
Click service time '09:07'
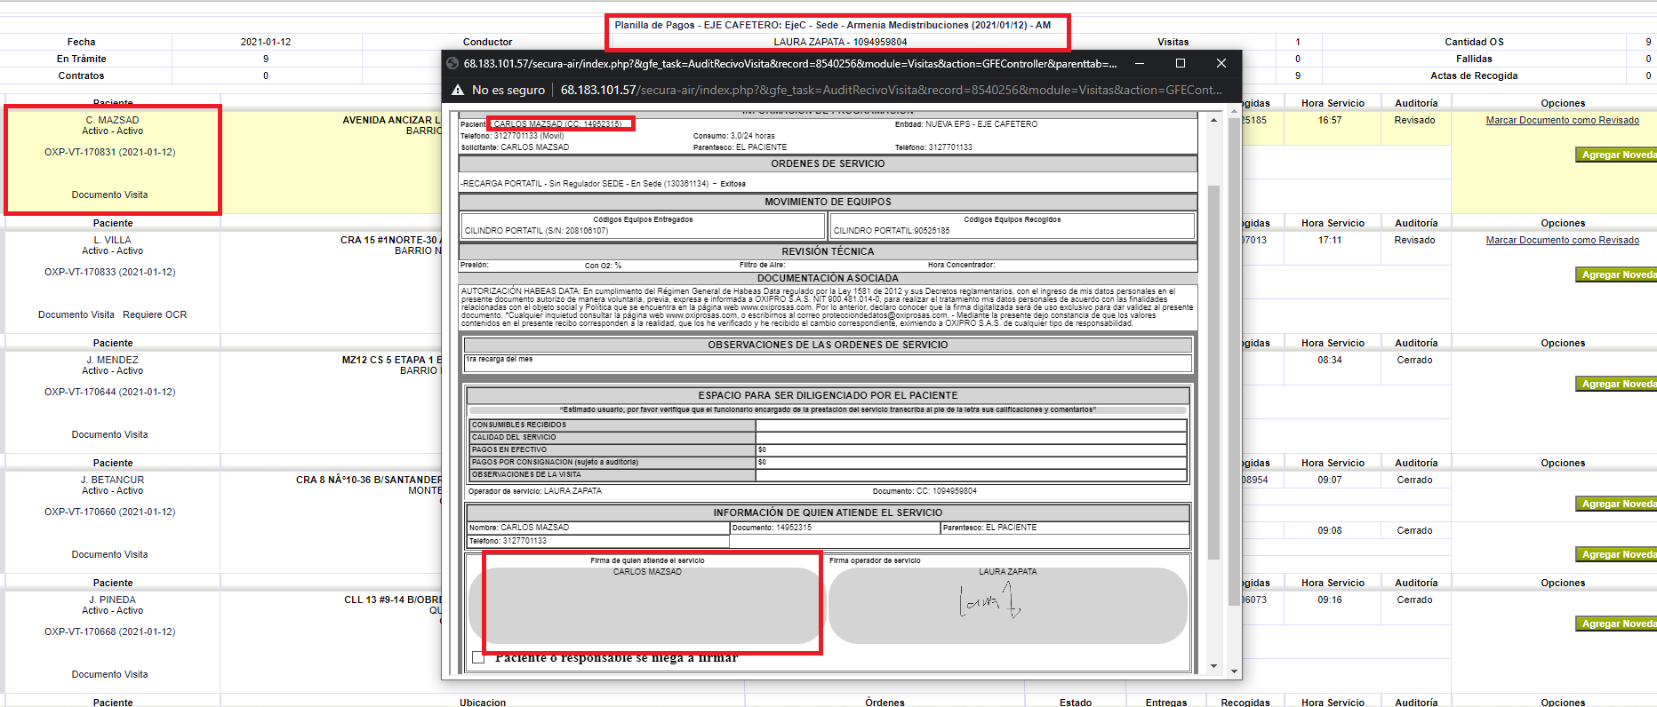1330,480
